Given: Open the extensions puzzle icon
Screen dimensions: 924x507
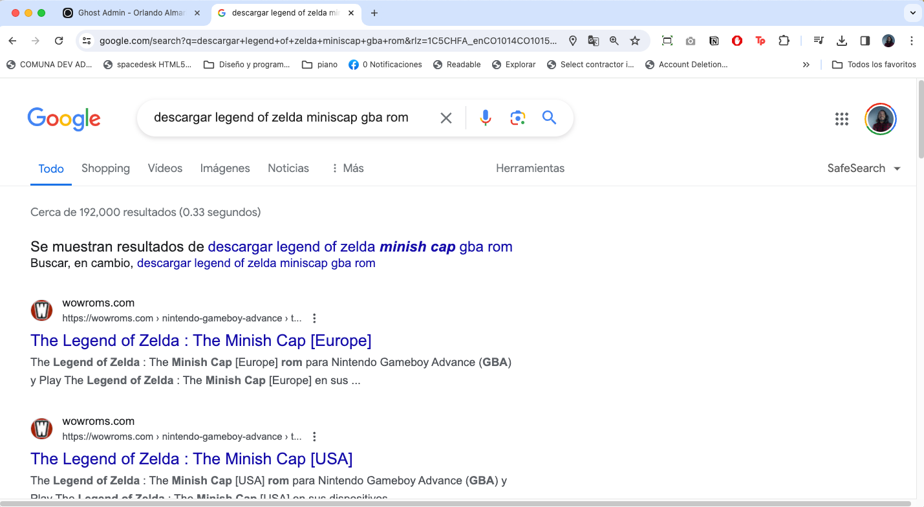Looking at the screenshot, I should (x=784, y=41).
